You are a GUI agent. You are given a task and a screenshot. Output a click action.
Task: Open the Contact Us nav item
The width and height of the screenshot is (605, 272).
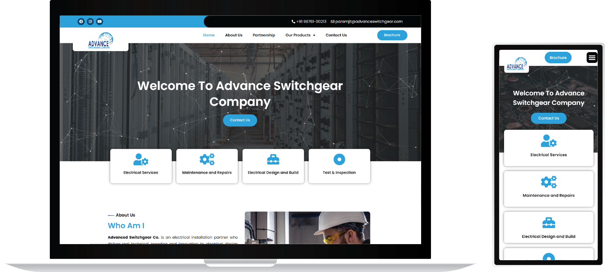(x=336, y=35)
